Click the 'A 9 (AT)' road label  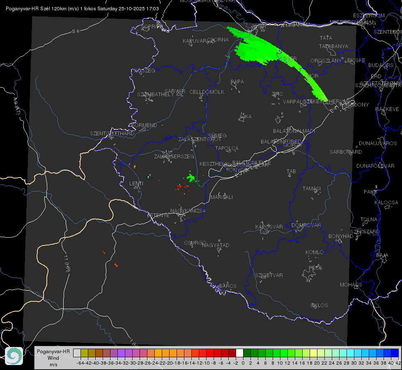16,106
